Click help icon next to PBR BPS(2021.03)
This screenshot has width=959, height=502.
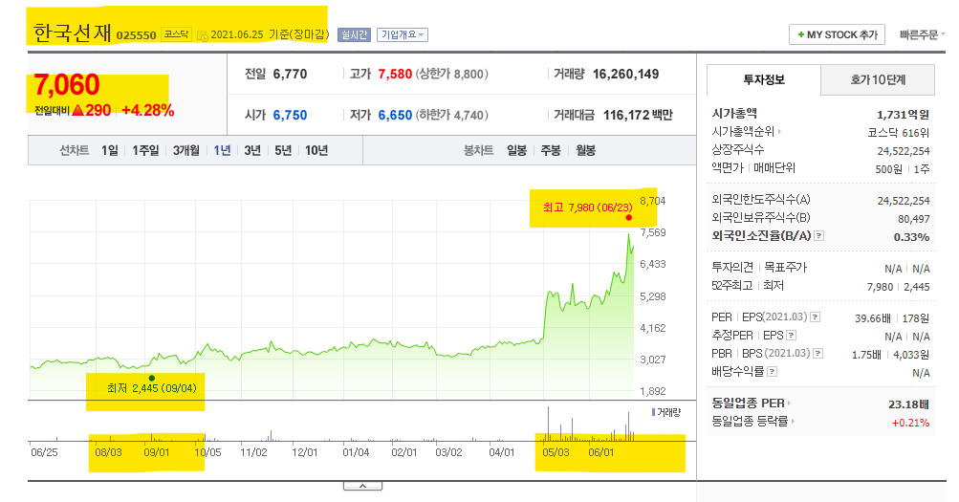pos(818,354)
